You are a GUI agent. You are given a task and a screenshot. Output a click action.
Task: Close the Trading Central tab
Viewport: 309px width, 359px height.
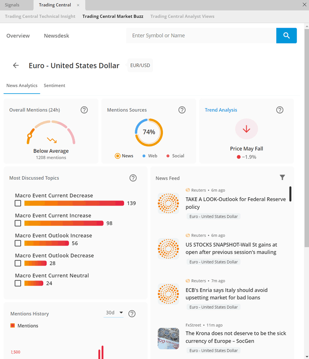[x=78, y=5]
